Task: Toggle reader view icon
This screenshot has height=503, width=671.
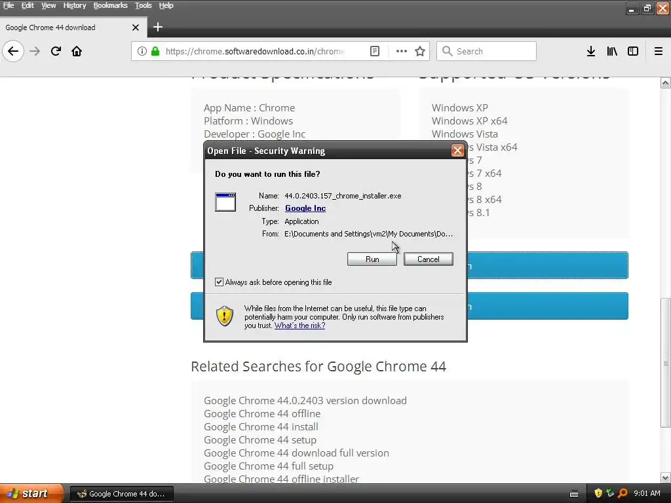Action: [x=374, y=51]
